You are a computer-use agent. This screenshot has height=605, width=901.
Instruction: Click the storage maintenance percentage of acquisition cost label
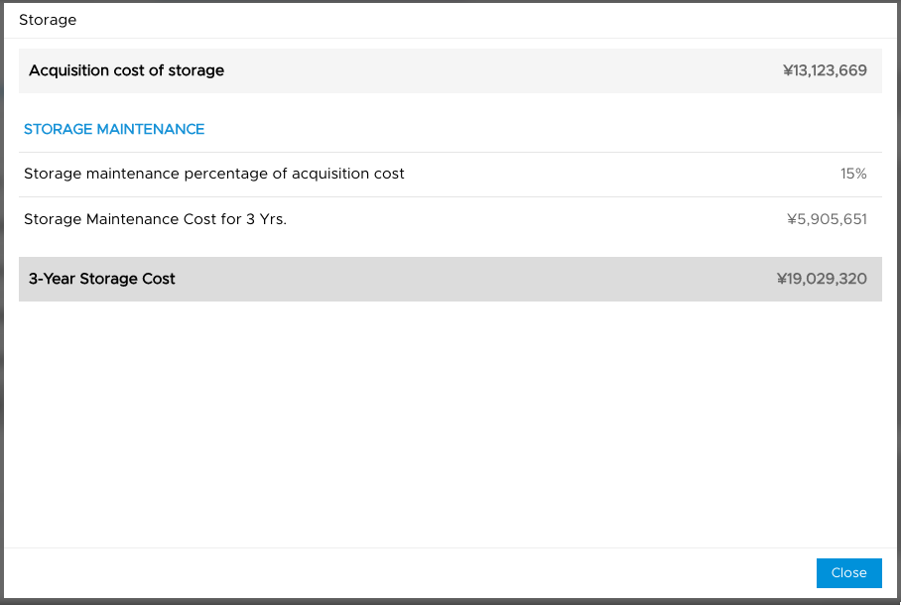[x=213, y=174]
